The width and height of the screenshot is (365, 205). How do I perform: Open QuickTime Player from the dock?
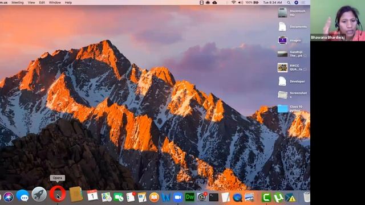click(x=237, y=197)
